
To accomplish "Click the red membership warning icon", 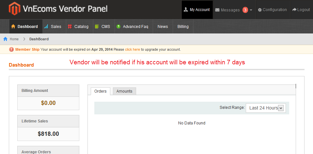I will tap(11, 49).
